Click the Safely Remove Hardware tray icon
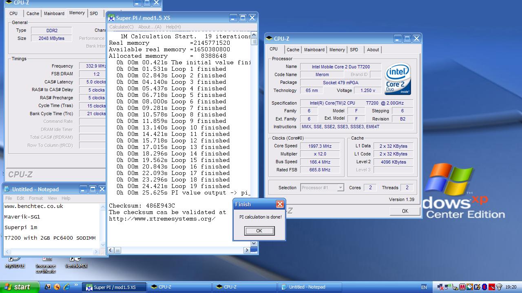This screenshot has height=293, width=522. tap(455, 287)
